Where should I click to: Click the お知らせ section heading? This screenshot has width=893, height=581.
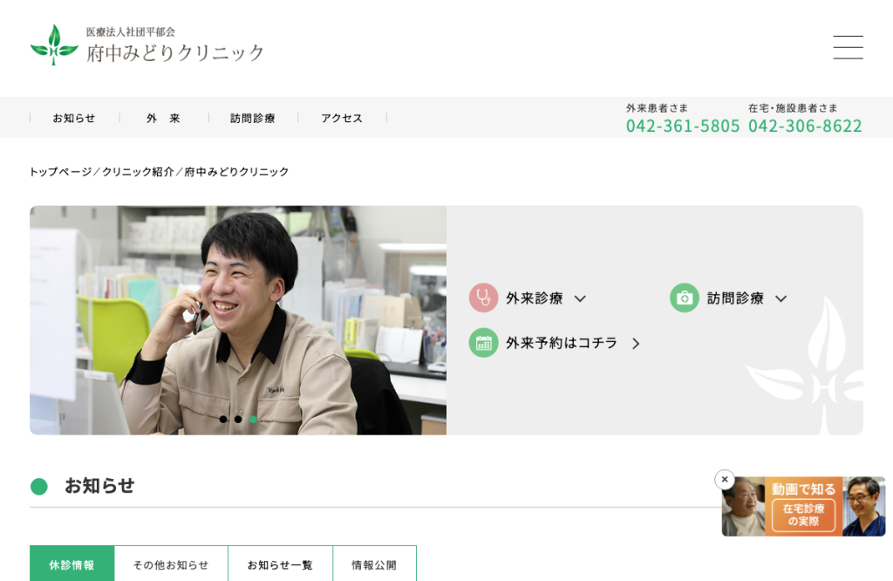(99, 486)
